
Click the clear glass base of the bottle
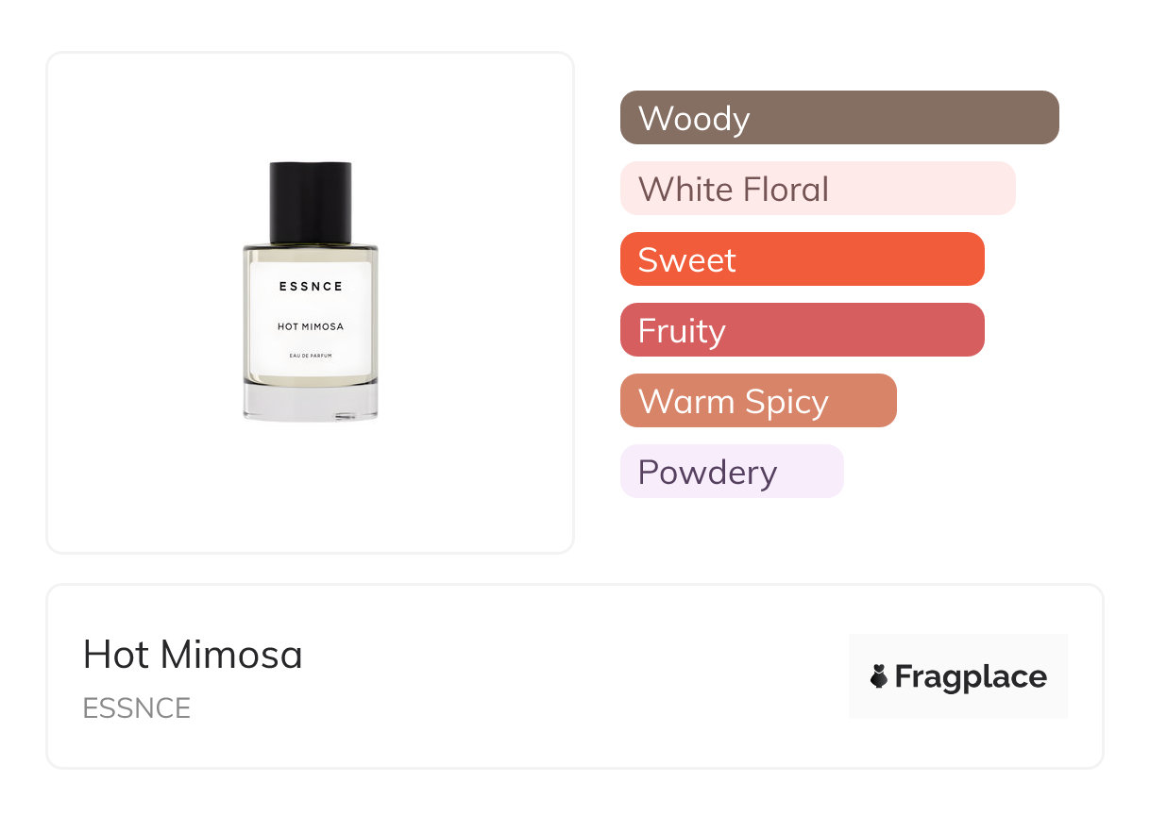[x=311, y=403]
